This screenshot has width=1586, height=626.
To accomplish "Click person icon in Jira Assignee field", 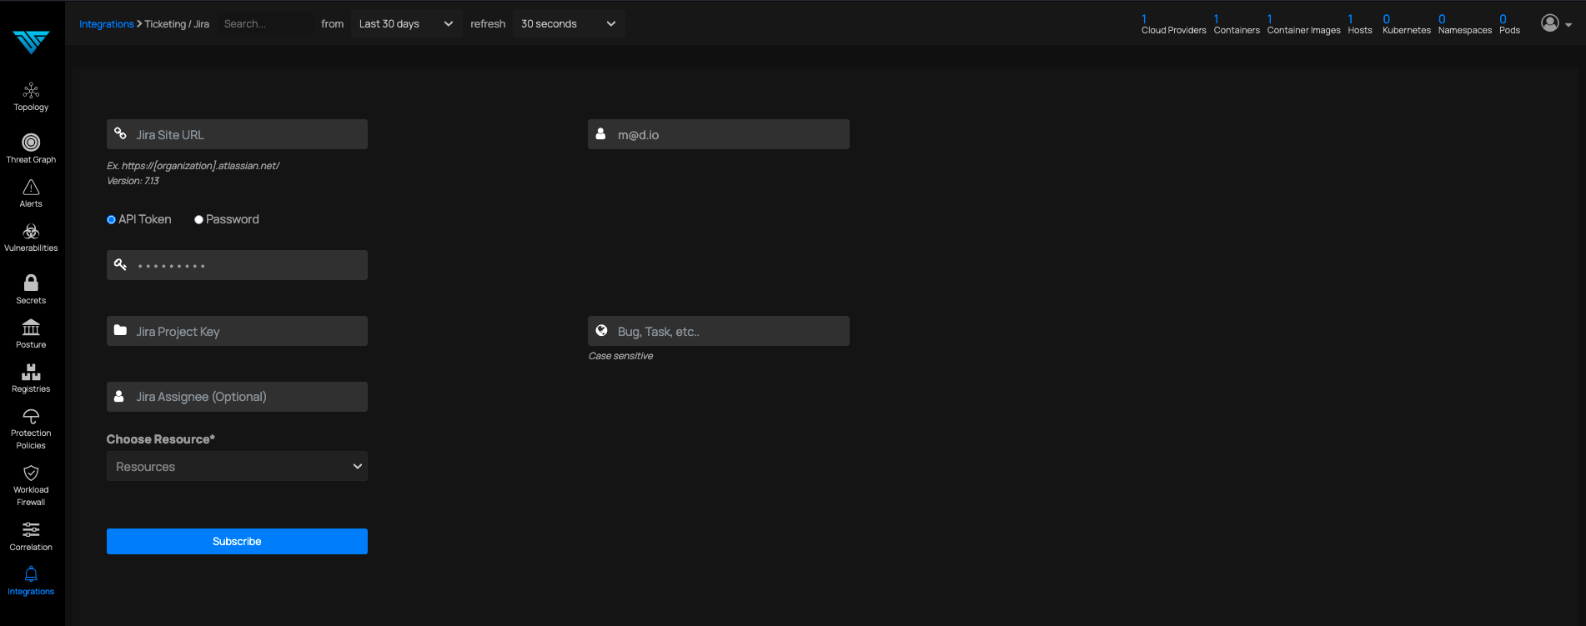I will click(x=119, y=396).
